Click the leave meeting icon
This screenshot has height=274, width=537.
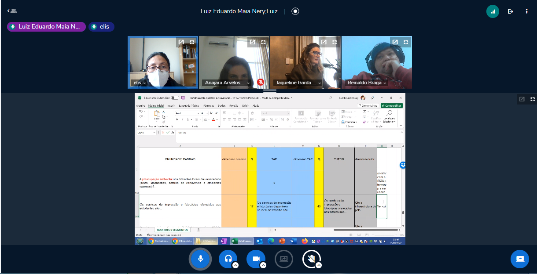[511, 11]
